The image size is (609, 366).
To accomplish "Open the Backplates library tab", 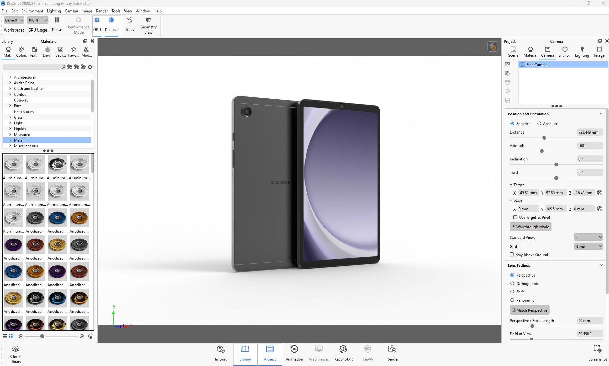I will (60, 52).
